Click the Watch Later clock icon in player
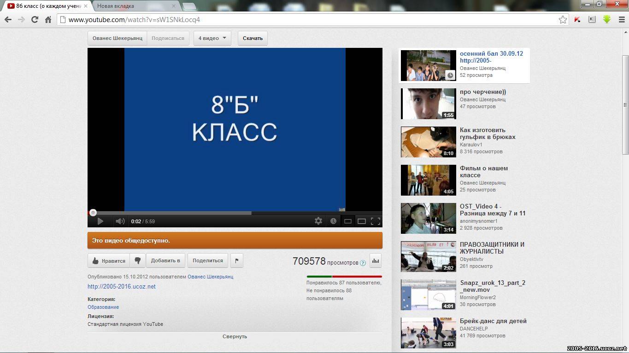The image size is (629, 353). (x=333, y=221)
